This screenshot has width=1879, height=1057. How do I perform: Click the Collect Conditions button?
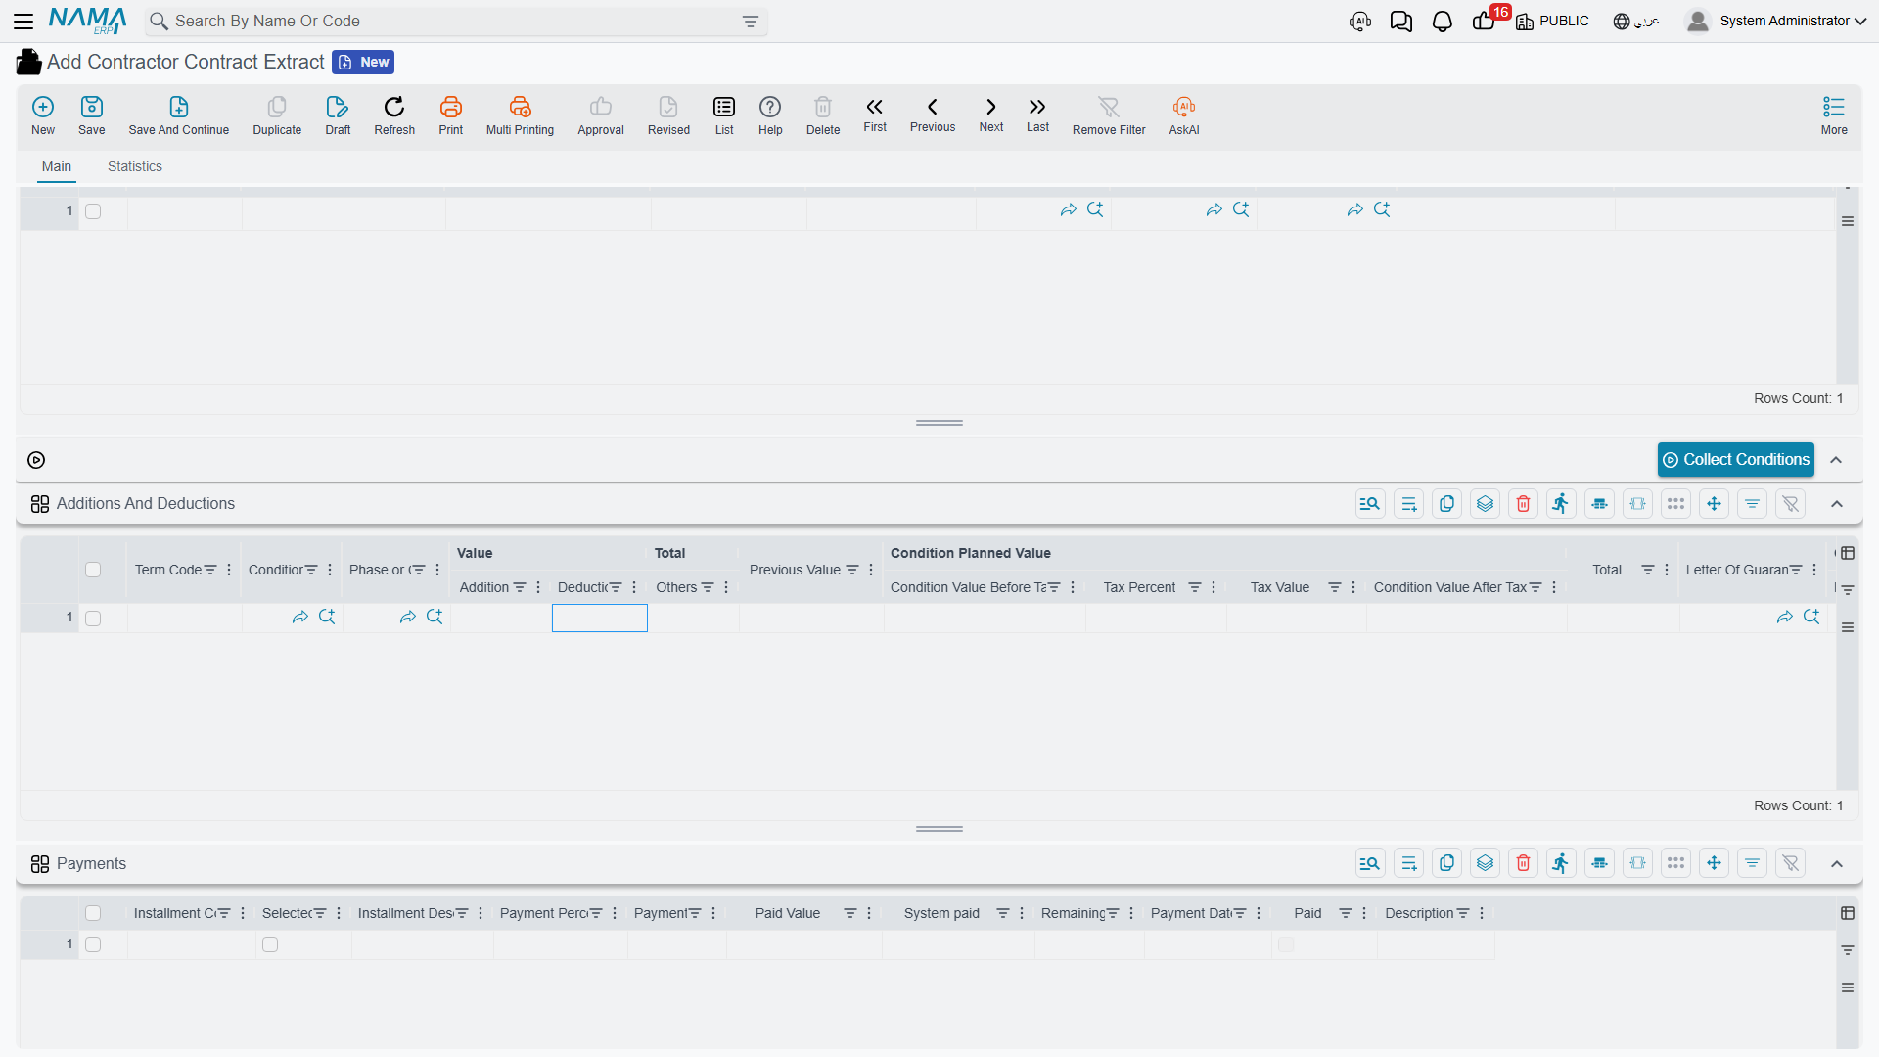[x=1736, y=460]
